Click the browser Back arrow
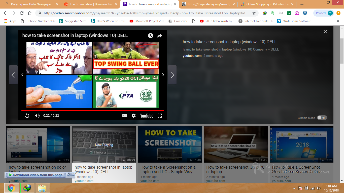The height and width of the screenshot is (193, 344). click(x=6, y=13)
